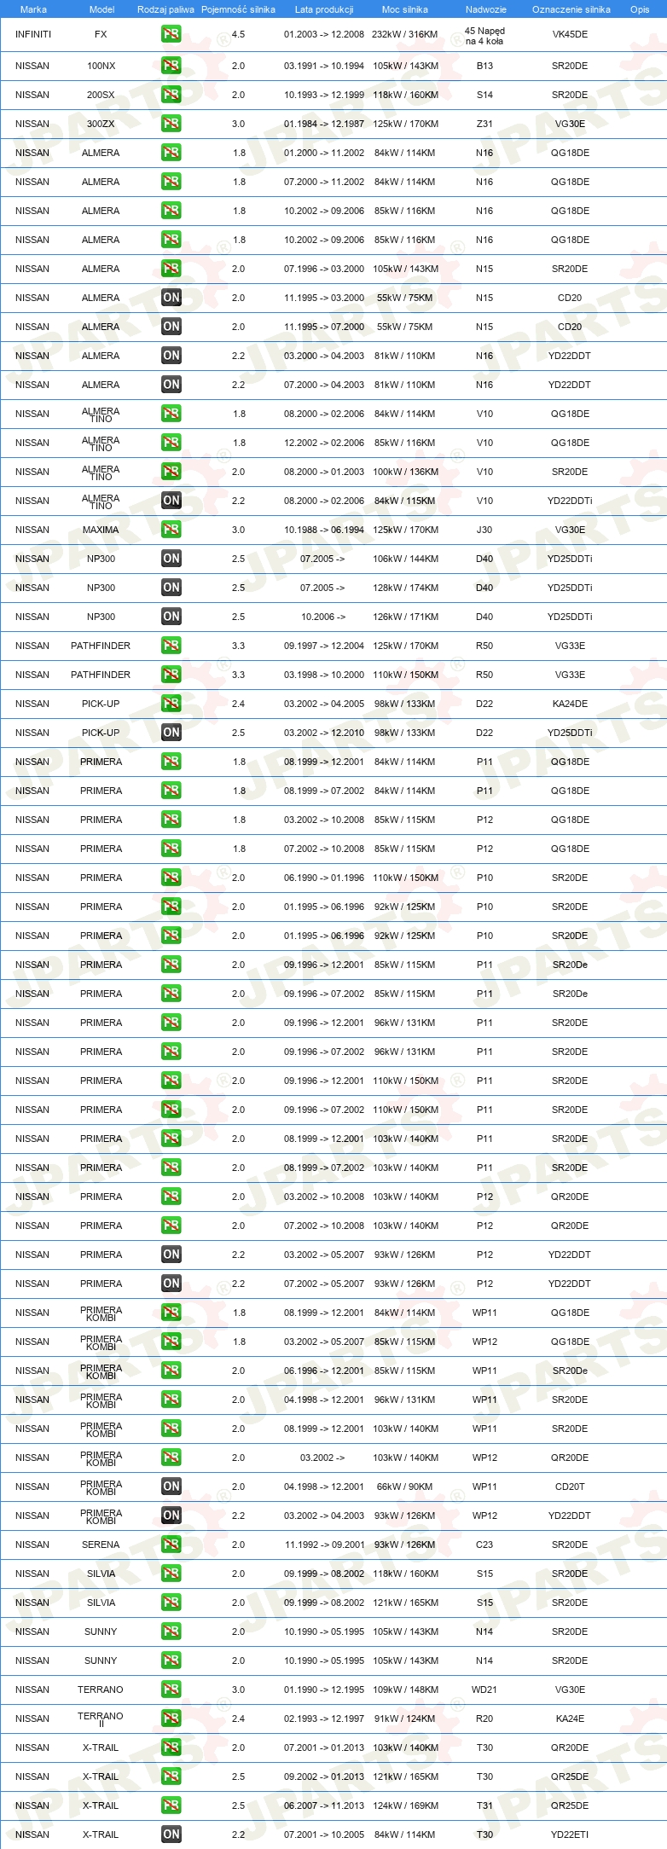Click the Rodzaj paliwa column header

(165, 9)
